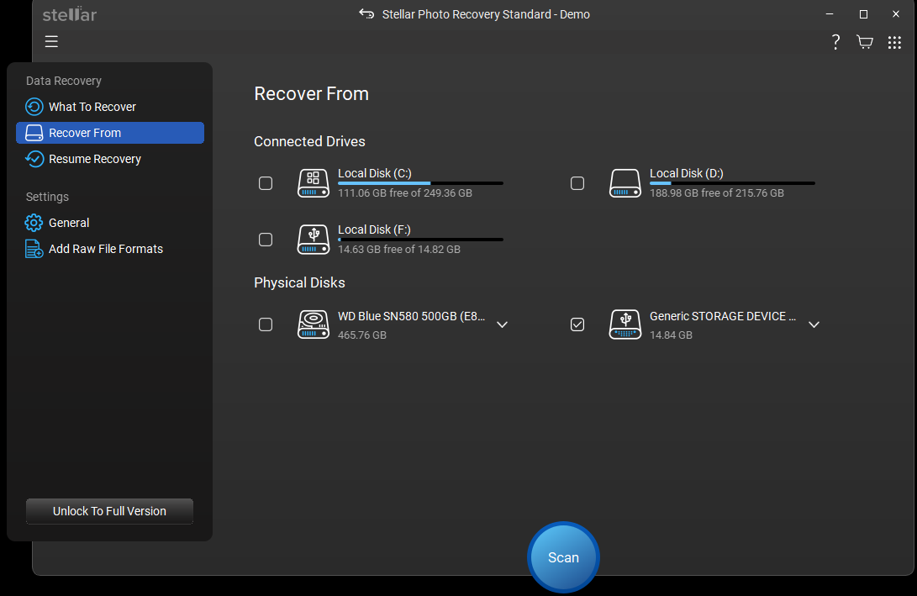Viewport: 917px width, 596px height.
Task: Click 188.98 GB free of 215.76 GB
Action: point(716,193)
